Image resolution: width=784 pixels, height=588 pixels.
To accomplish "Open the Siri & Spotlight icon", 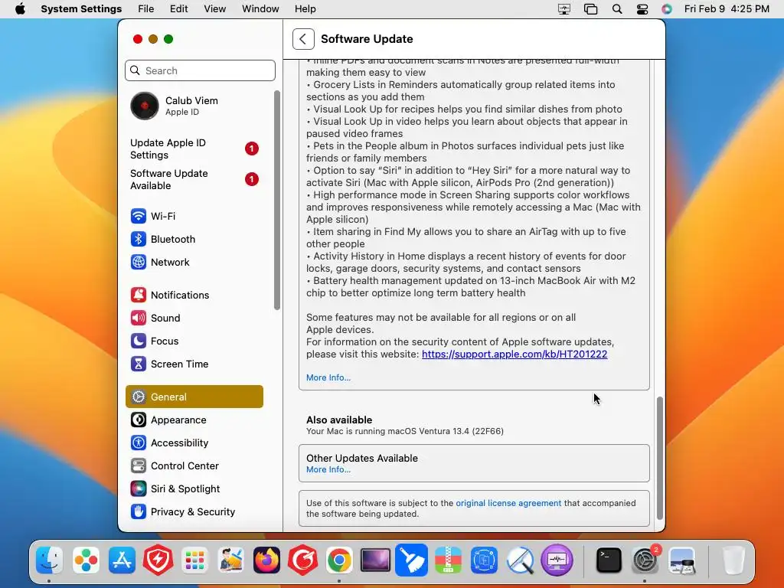I will [138, 489].
